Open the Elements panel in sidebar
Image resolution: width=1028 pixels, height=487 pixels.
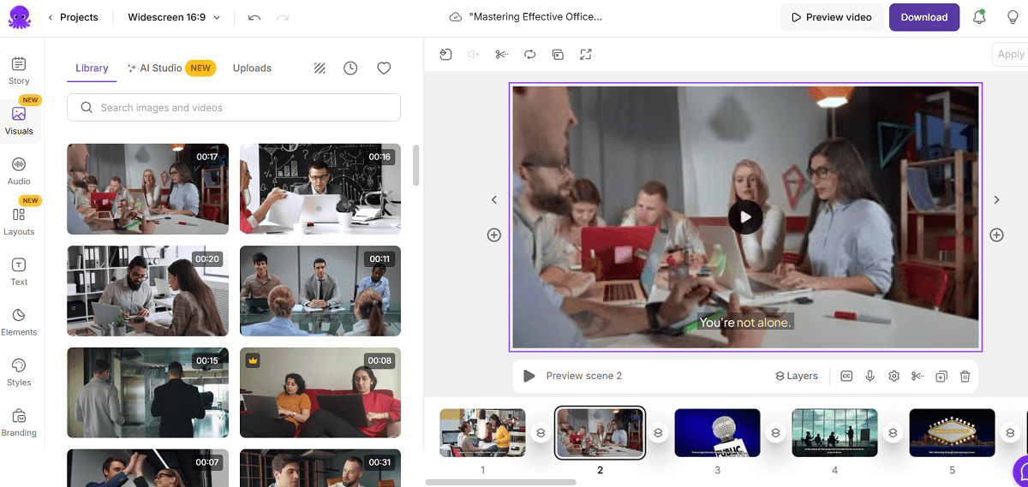19,321
